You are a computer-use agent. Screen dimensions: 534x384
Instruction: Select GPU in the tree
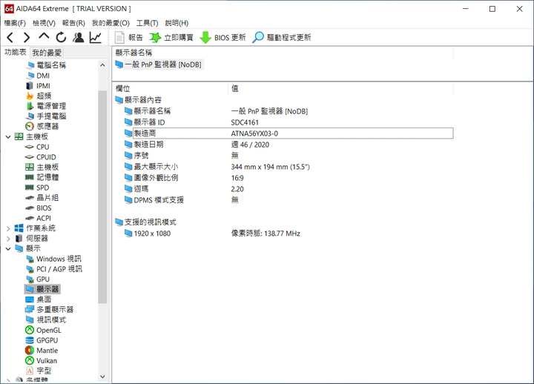tap(38, 279)
